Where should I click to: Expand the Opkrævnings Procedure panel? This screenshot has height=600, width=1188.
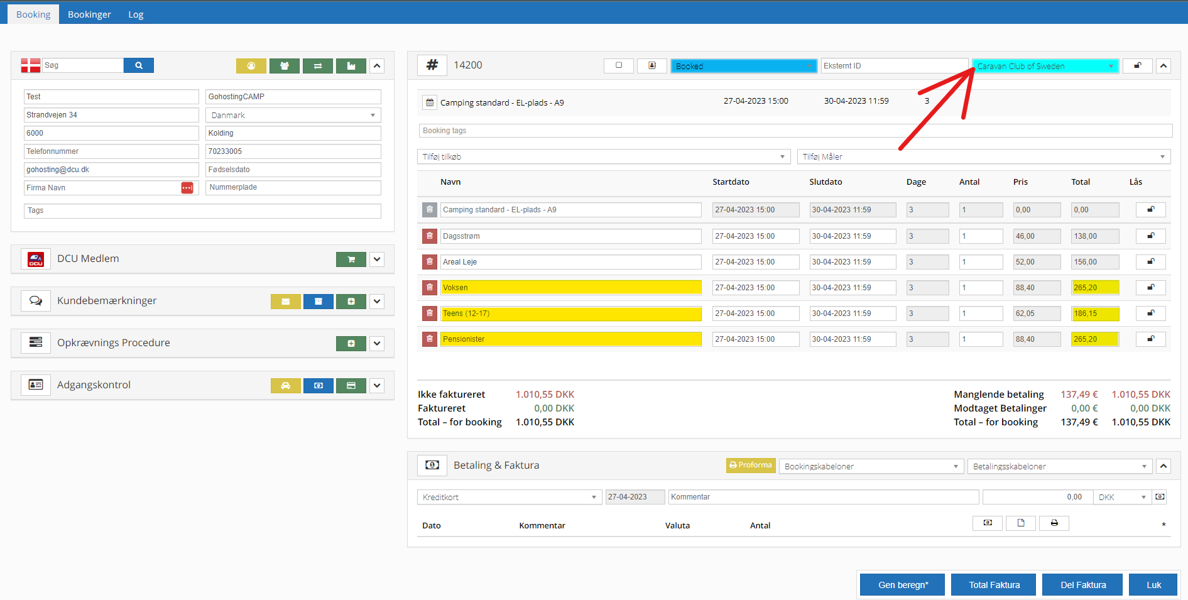click(377, 344)
